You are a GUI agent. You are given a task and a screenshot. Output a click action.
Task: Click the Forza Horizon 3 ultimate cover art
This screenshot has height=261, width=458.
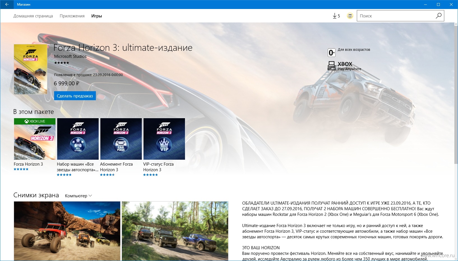tap(31, 69)
